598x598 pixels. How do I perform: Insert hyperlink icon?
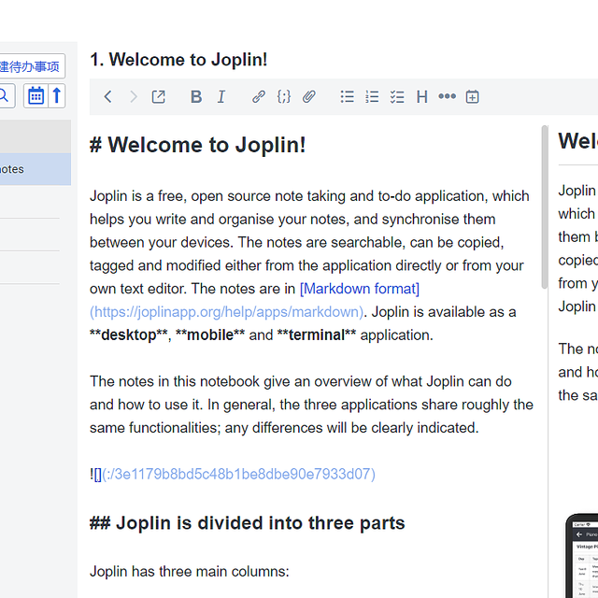pos(259,96)
